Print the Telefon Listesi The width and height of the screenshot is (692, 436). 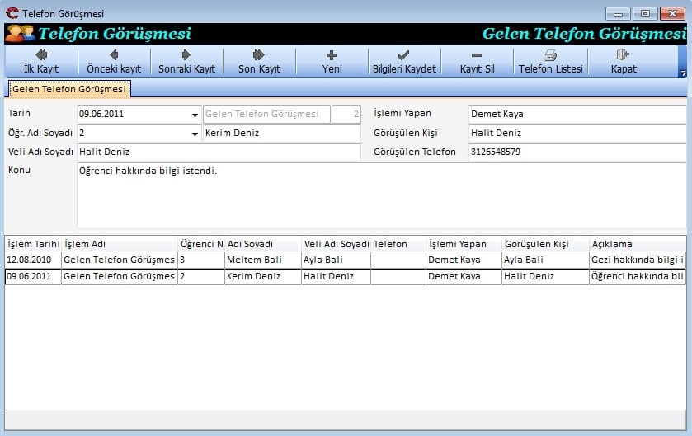(550, 62)
